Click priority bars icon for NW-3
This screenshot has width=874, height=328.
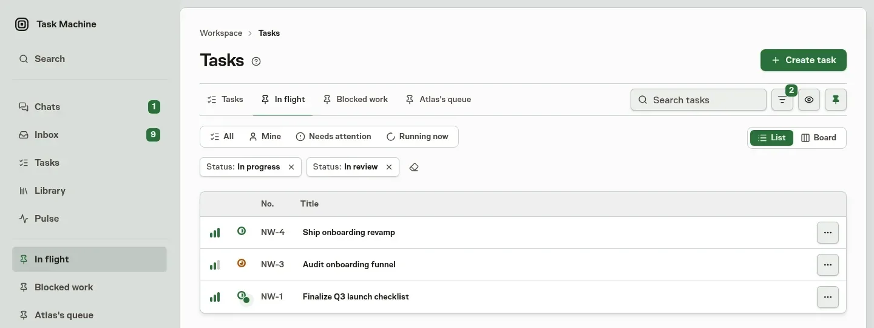(x=215, y=265)
